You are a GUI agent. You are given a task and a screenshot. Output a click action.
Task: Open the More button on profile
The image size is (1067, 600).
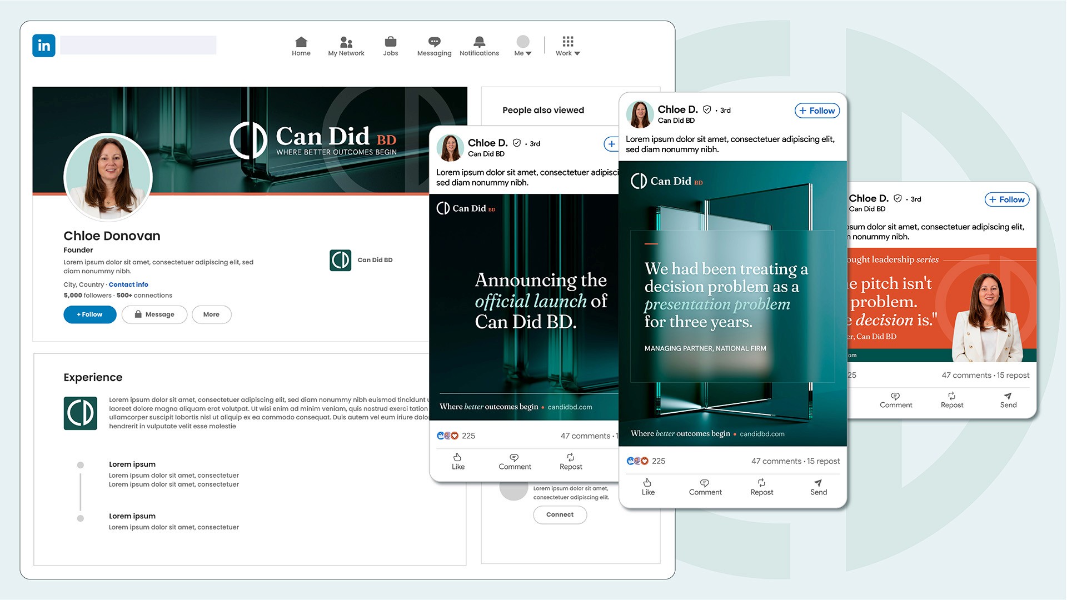pyautogui.click(x=211, y=314)
